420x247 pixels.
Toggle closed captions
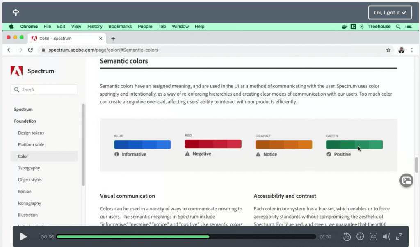373,237
